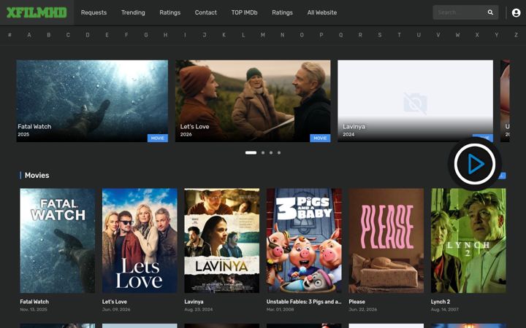The height and width of the screenshot is (328, 526).
Task: Open the Requests menu item
Action: pyautogui.click(x=94, y=12)
